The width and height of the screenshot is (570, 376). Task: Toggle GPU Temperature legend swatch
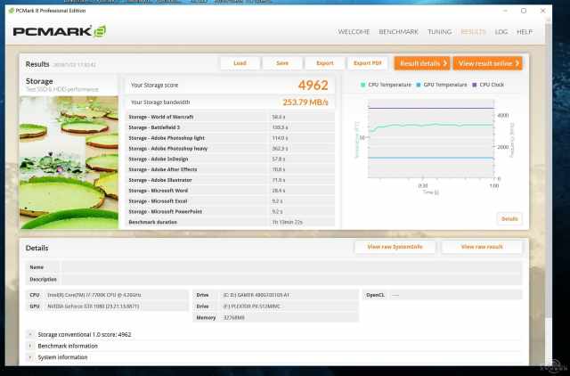(x=418, y=85)
